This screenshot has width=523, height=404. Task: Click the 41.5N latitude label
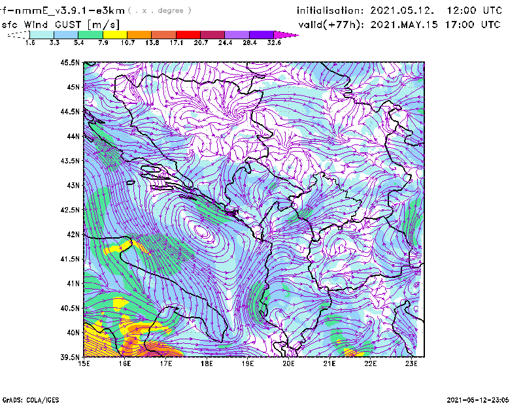point(71,259)
